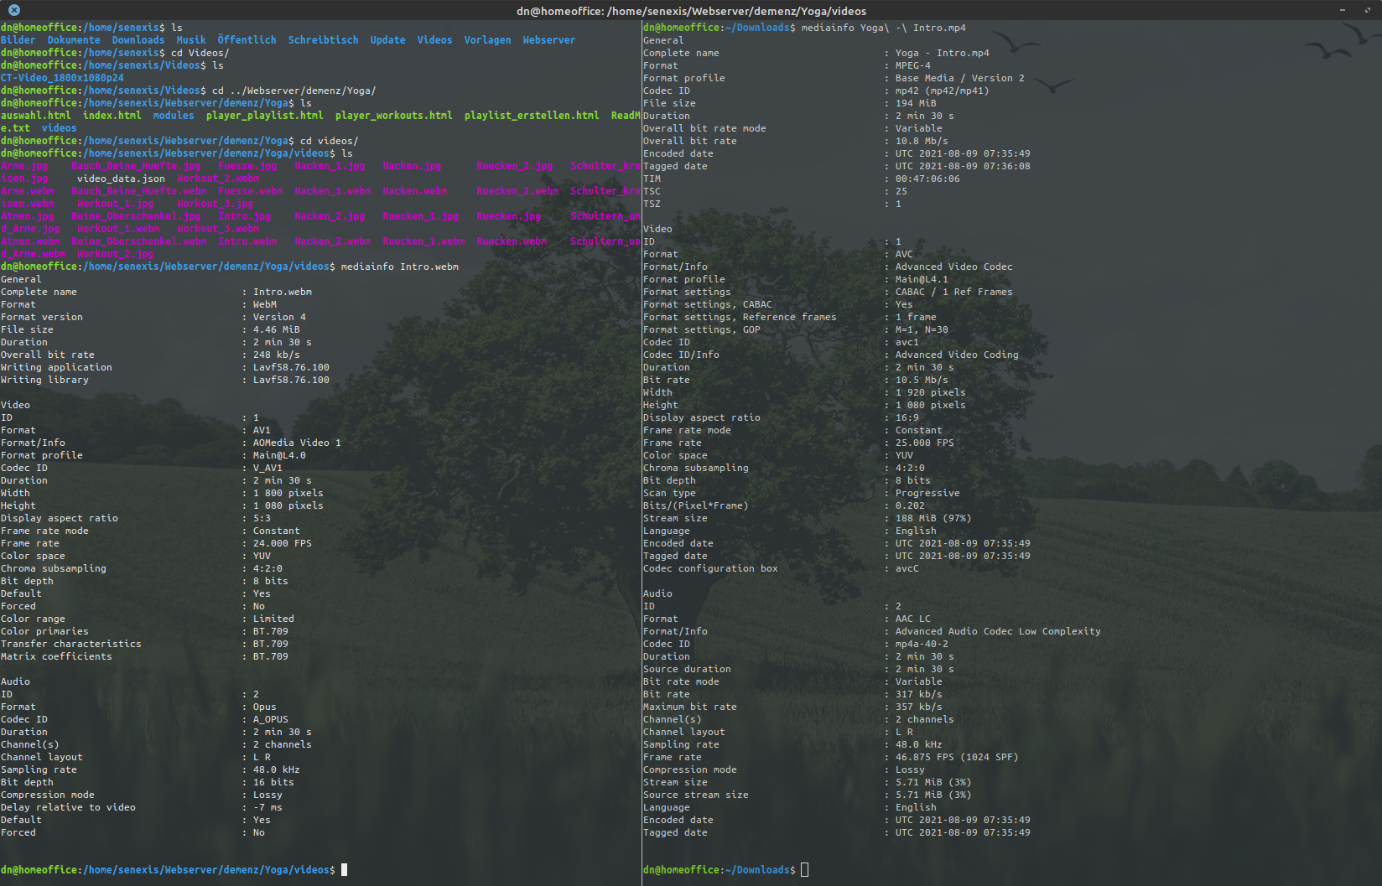Minimize the terminal window
This screenshot has height=886, width=1382.
click(1343, 10)
